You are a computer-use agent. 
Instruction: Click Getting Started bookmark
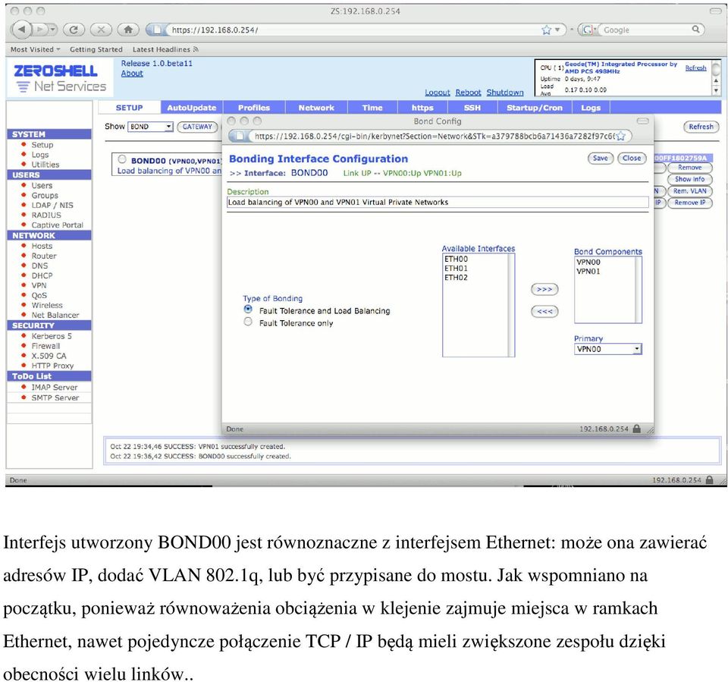[96, 49]
